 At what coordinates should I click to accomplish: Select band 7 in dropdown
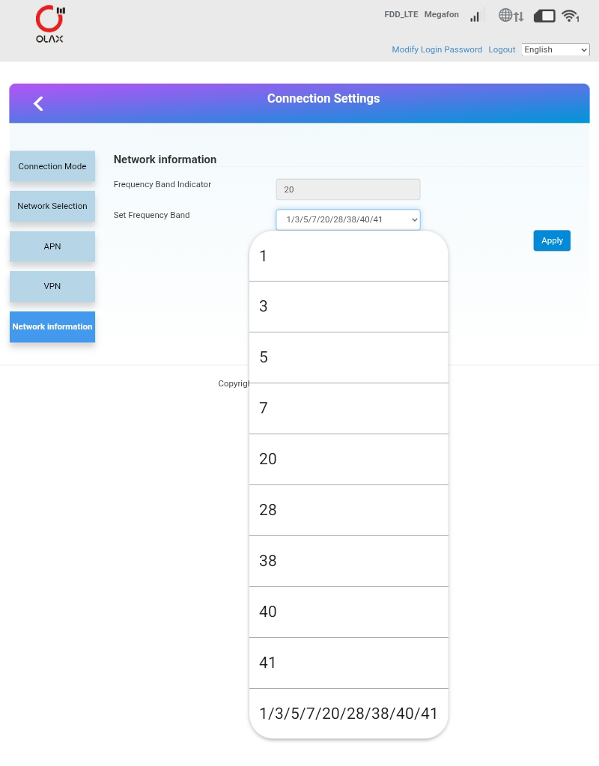pyautogui.click(x=348, y=408)
